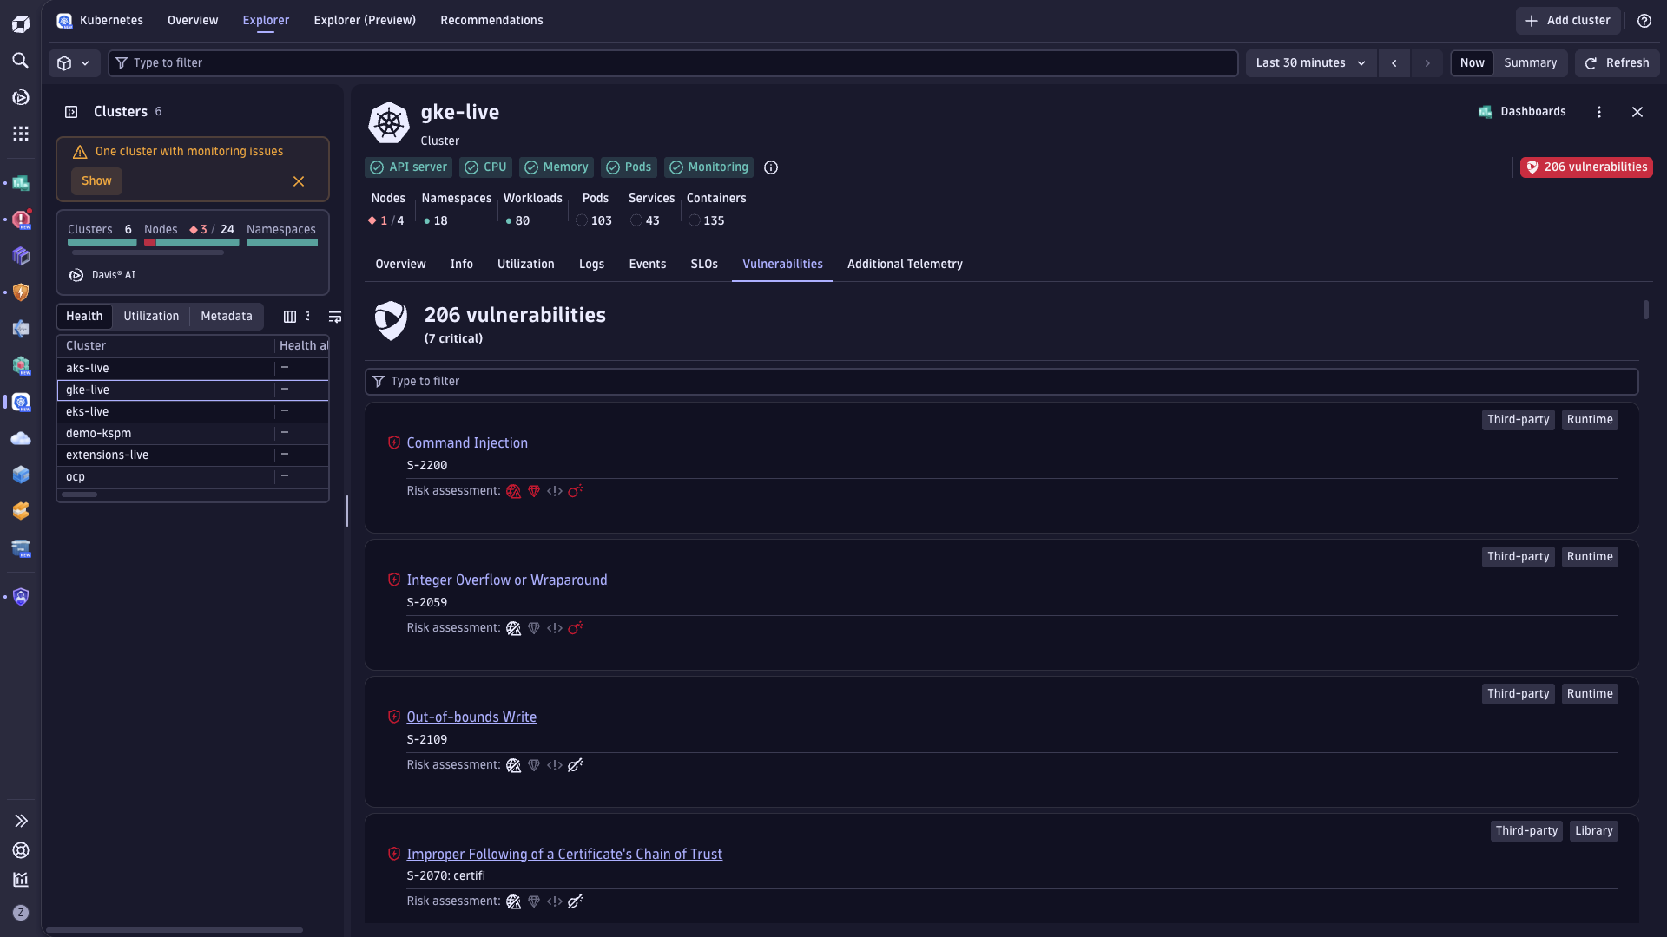Click the column settings icon in Clusters panel

[290, 317]
